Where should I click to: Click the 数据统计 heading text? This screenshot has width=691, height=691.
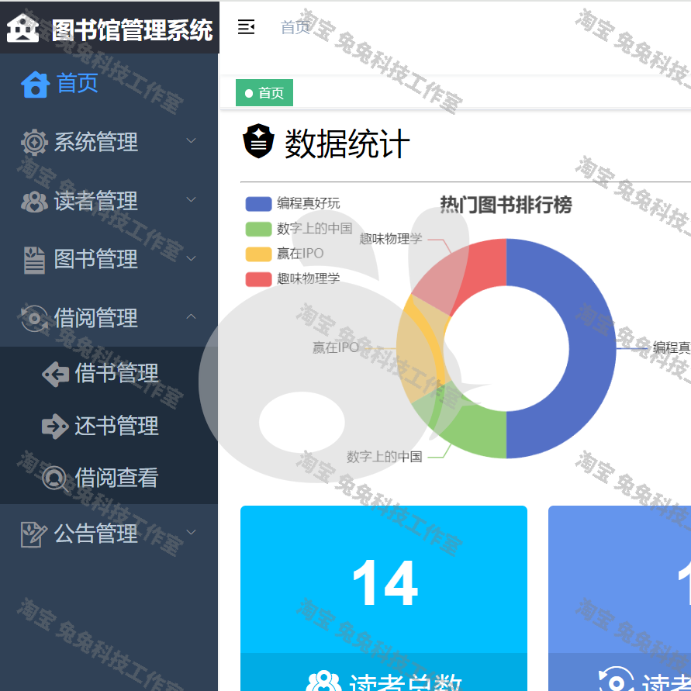pyautogui.click(x=347, y=143)
